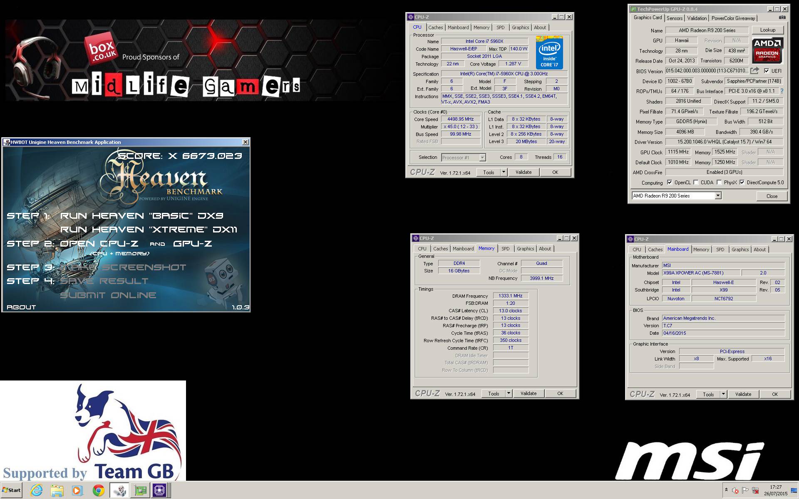Open Tools dropdown arrow in CPU-Z CPU window
799x499 pixels.
504,172
